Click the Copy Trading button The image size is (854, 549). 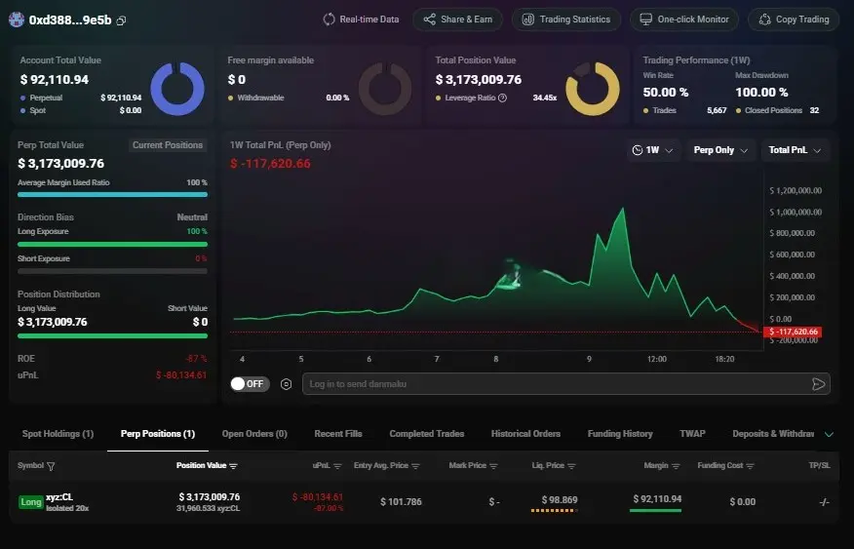pyautogui.click(x=794, y=20)
